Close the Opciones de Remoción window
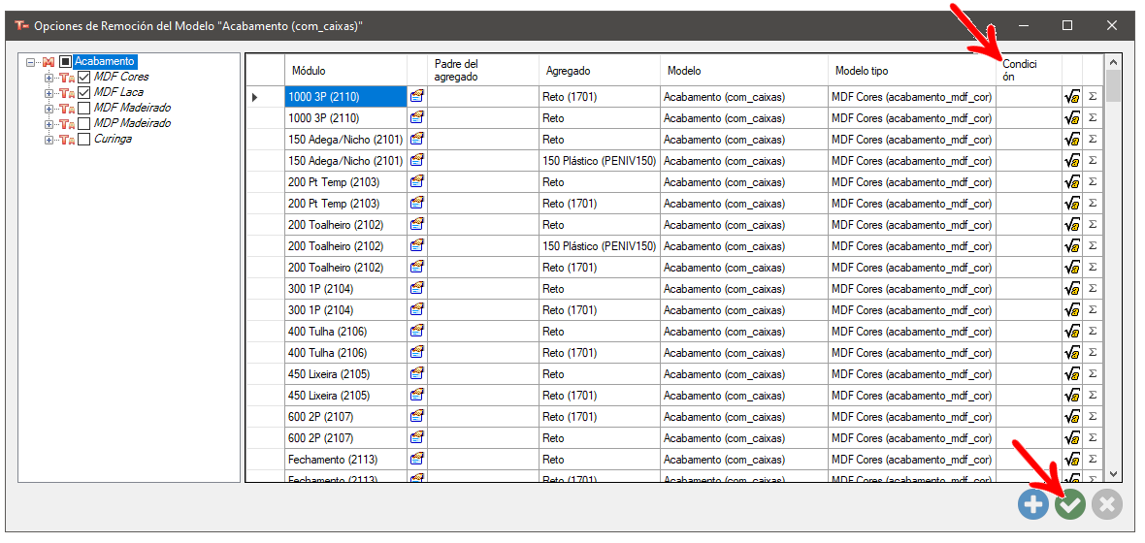Viewport: 1145px width, 543px height. [1111, 25]
